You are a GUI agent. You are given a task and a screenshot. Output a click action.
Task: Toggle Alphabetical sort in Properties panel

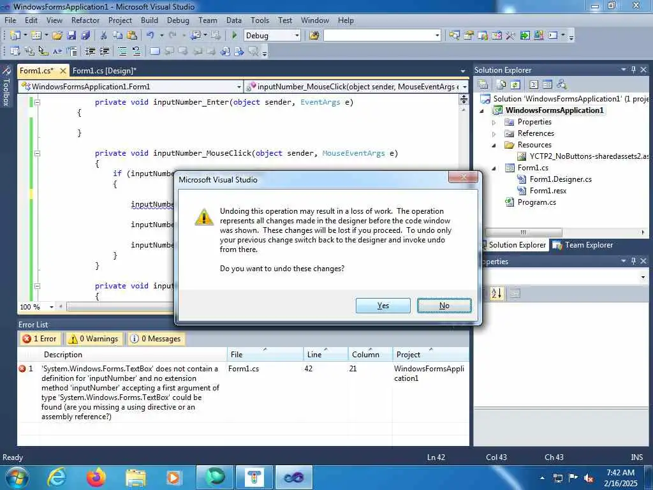pos(496,293)
